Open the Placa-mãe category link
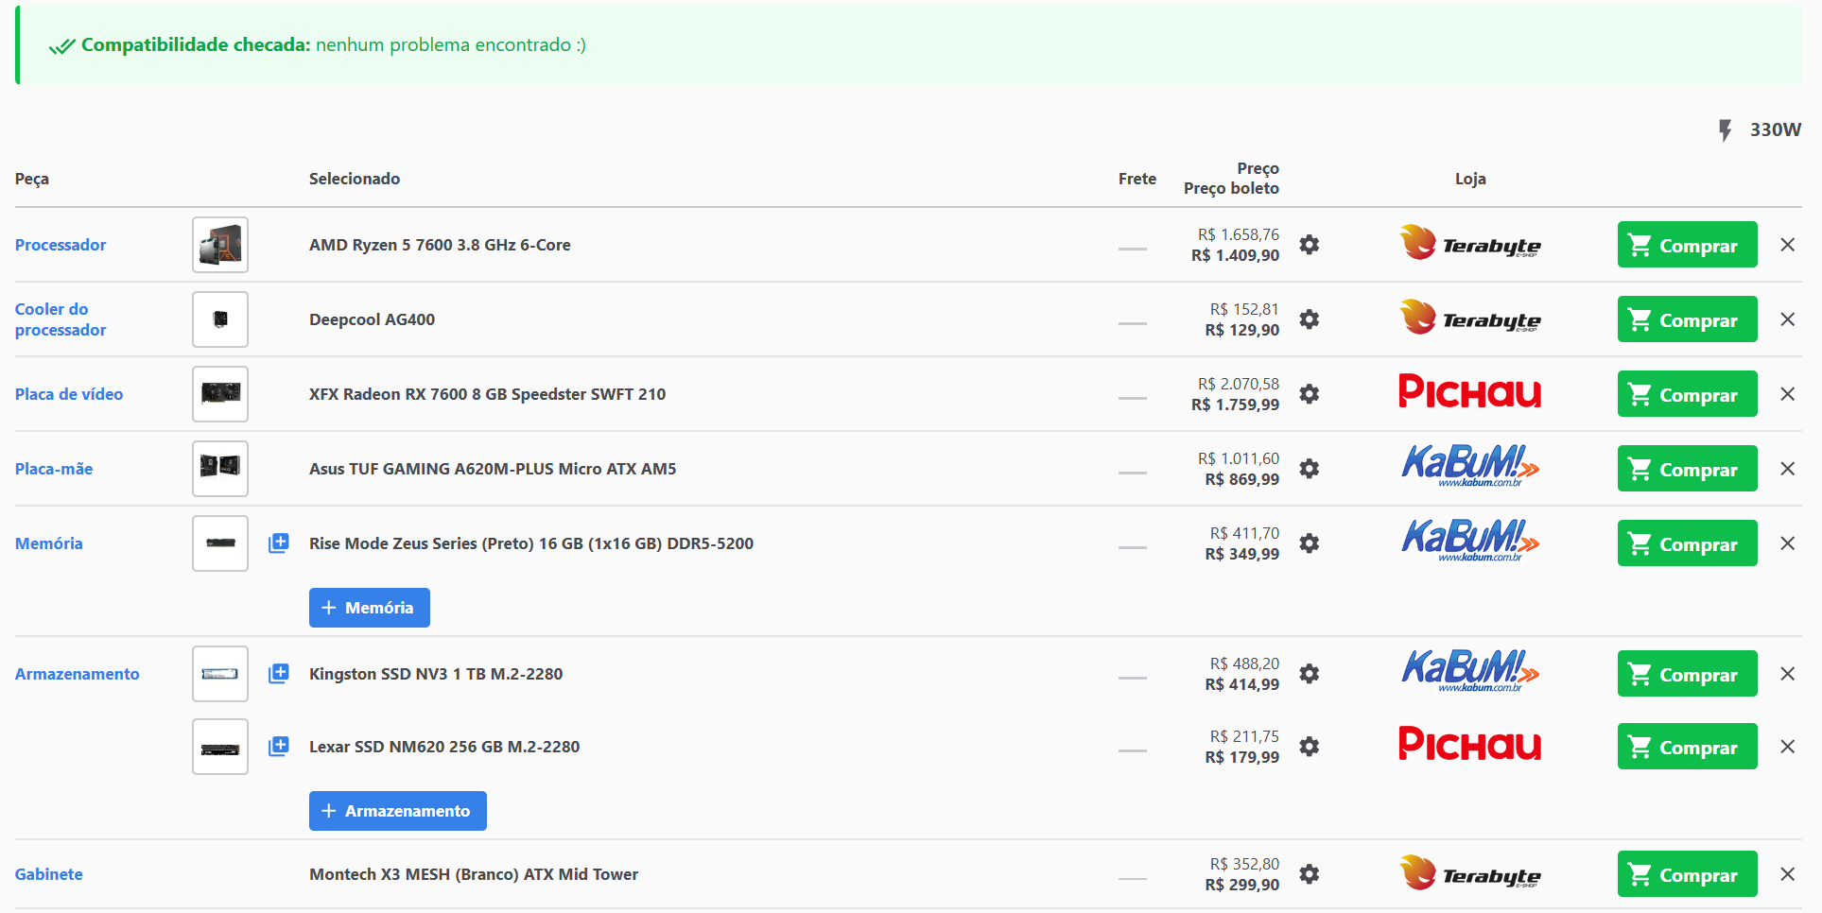This screenshot has height=913, width=1822. point(54,469)
